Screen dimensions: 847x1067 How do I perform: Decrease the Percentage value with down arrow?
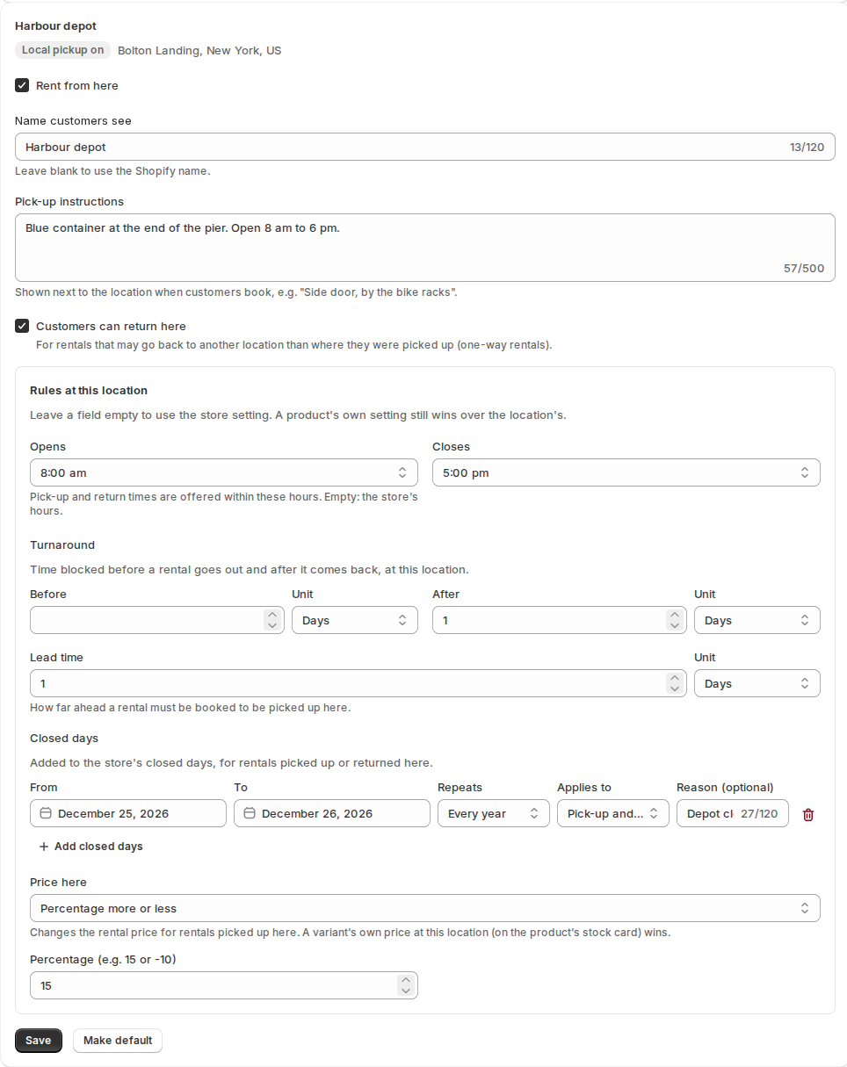pos(405,991)
